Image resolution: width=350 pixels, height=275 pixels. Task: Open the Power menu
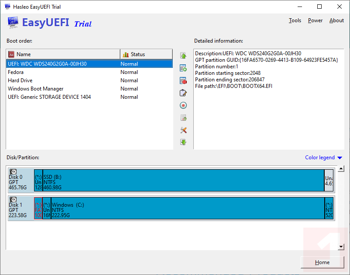coord(315,20)
